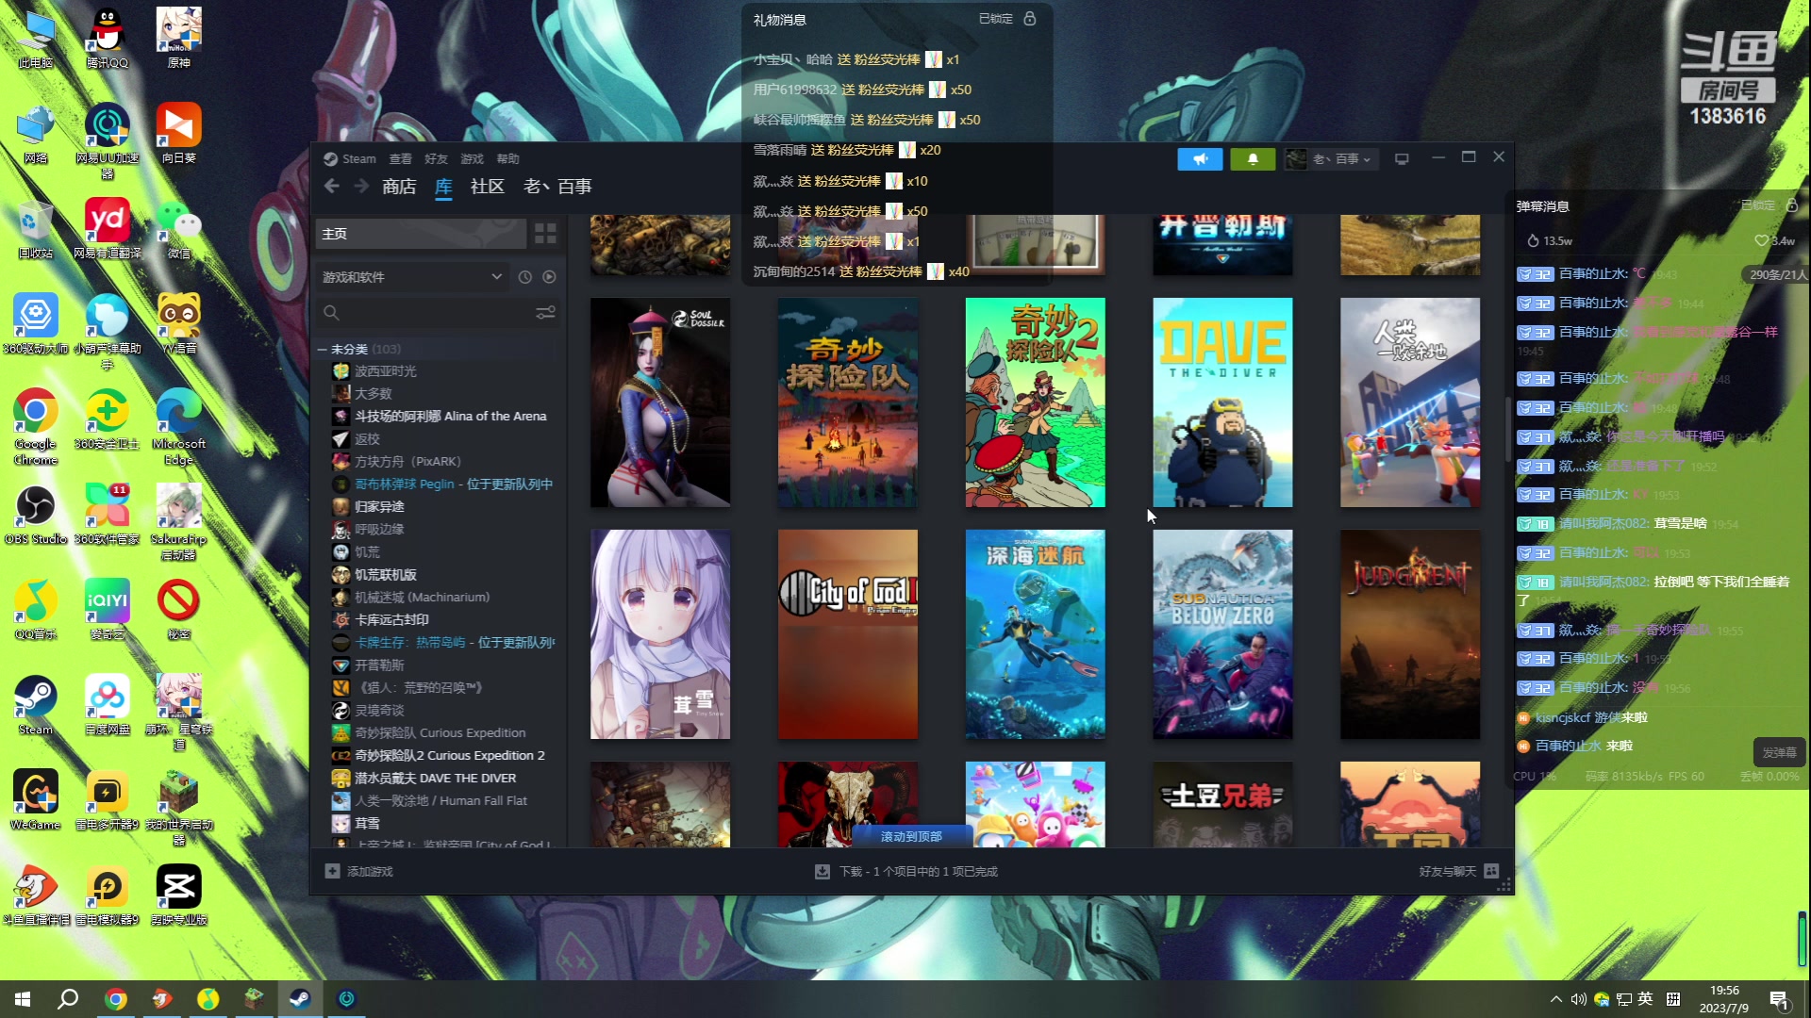Open the Judgment game cover

[1410, 634]
